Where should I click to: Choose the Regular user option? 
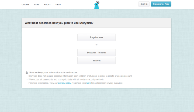tap(96, 37)
